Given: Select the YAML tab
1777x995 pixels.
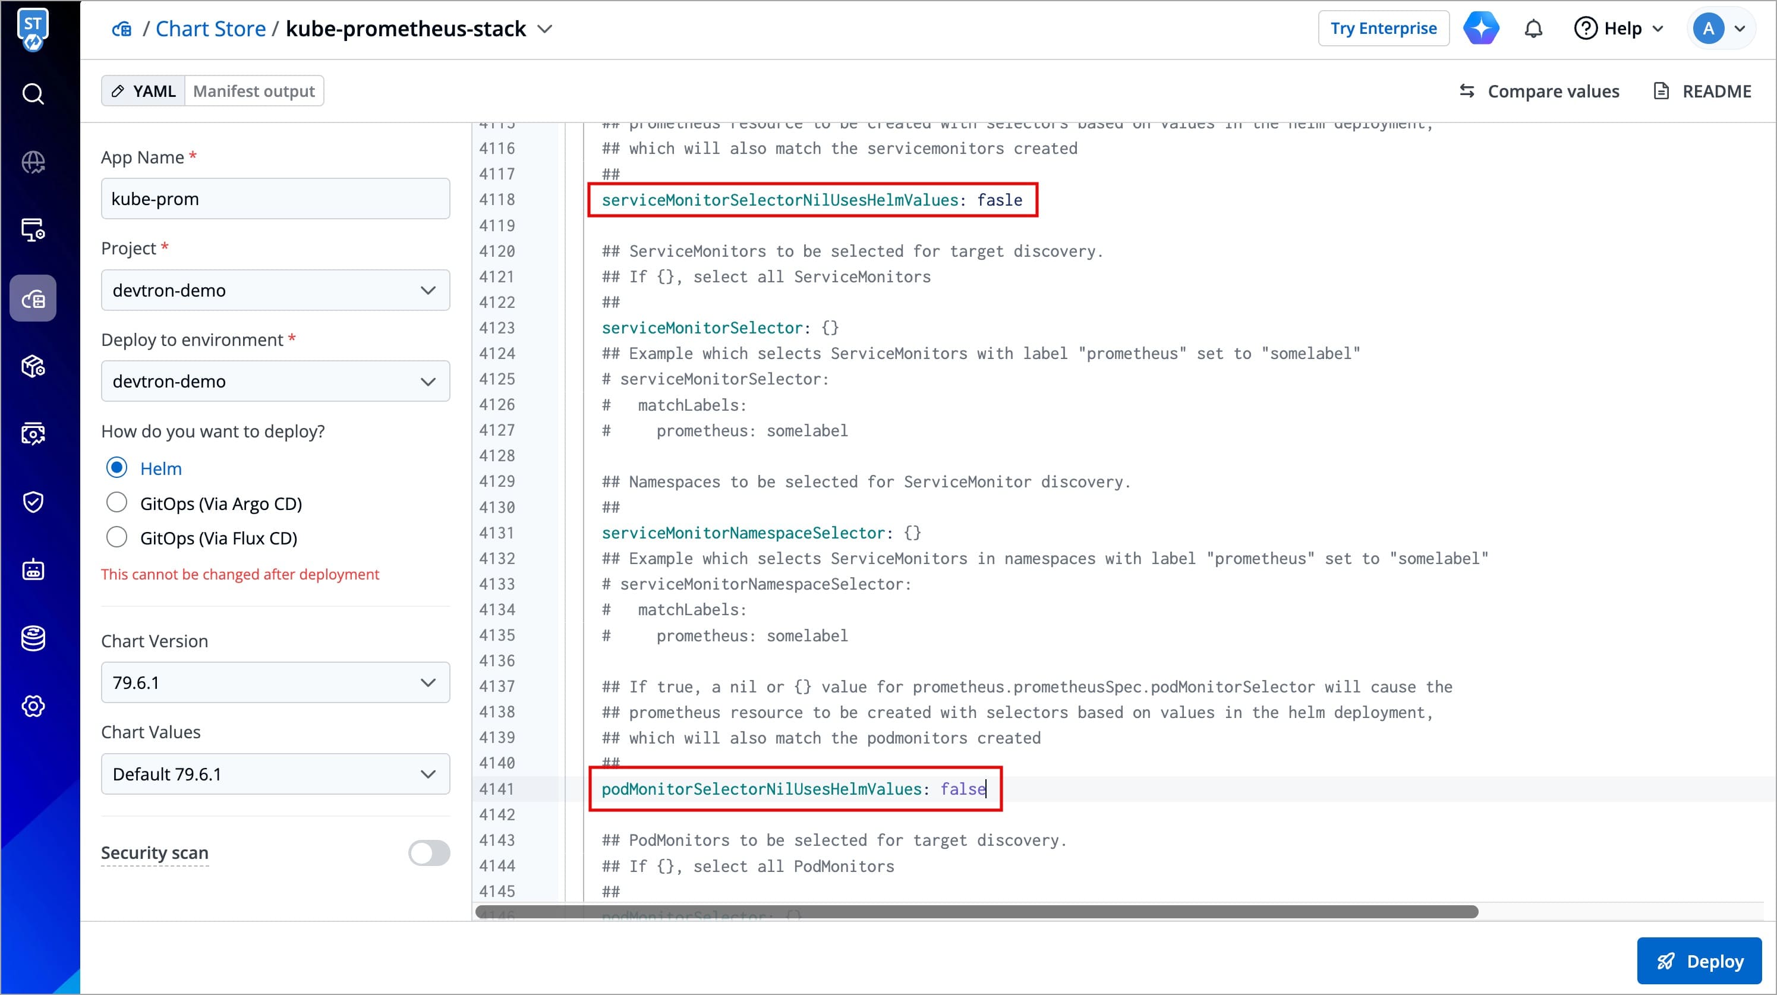Looking at the screenshot, I should click(143, 91).
